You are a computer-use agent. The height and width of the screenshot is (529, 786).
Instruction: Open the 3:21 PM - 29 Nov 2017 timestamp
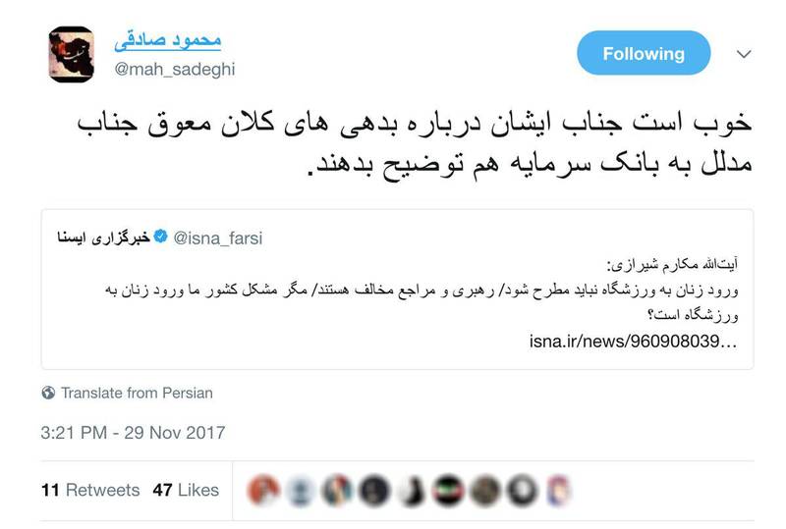(134, 432)
